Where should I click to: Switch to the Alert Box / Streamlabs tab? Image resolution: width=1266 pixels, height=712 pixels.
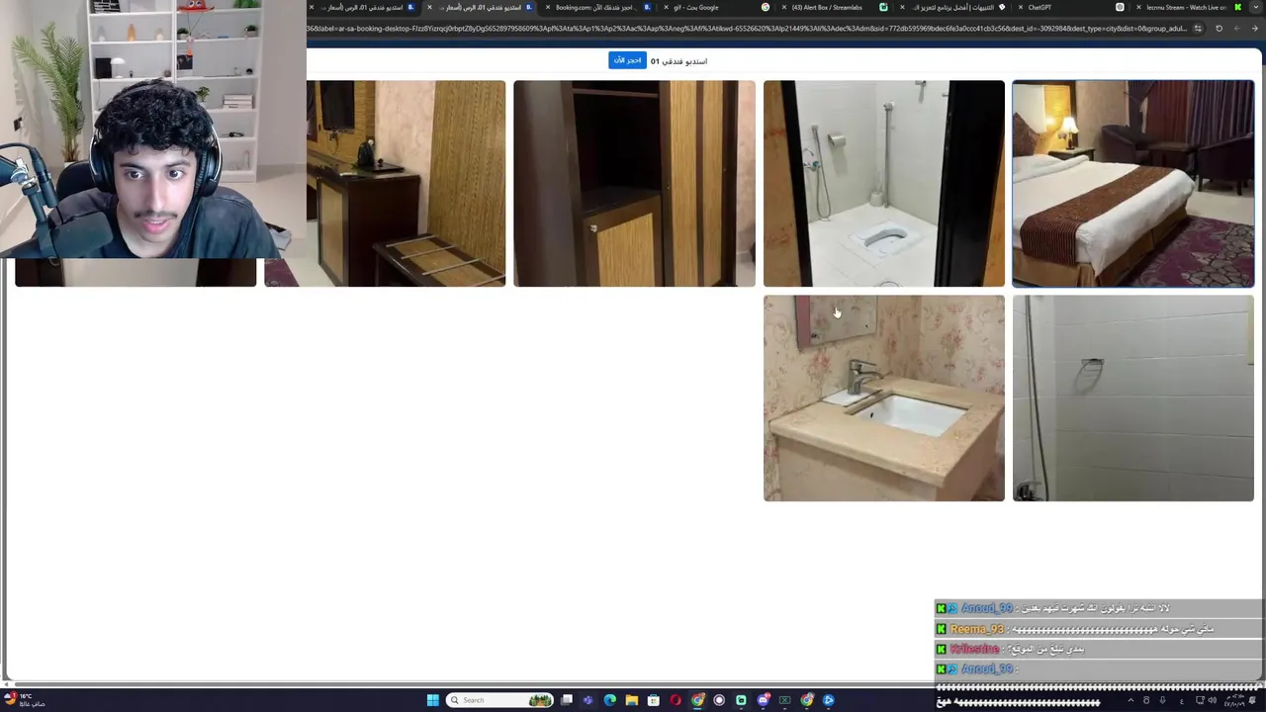click(x=834, y=7)
